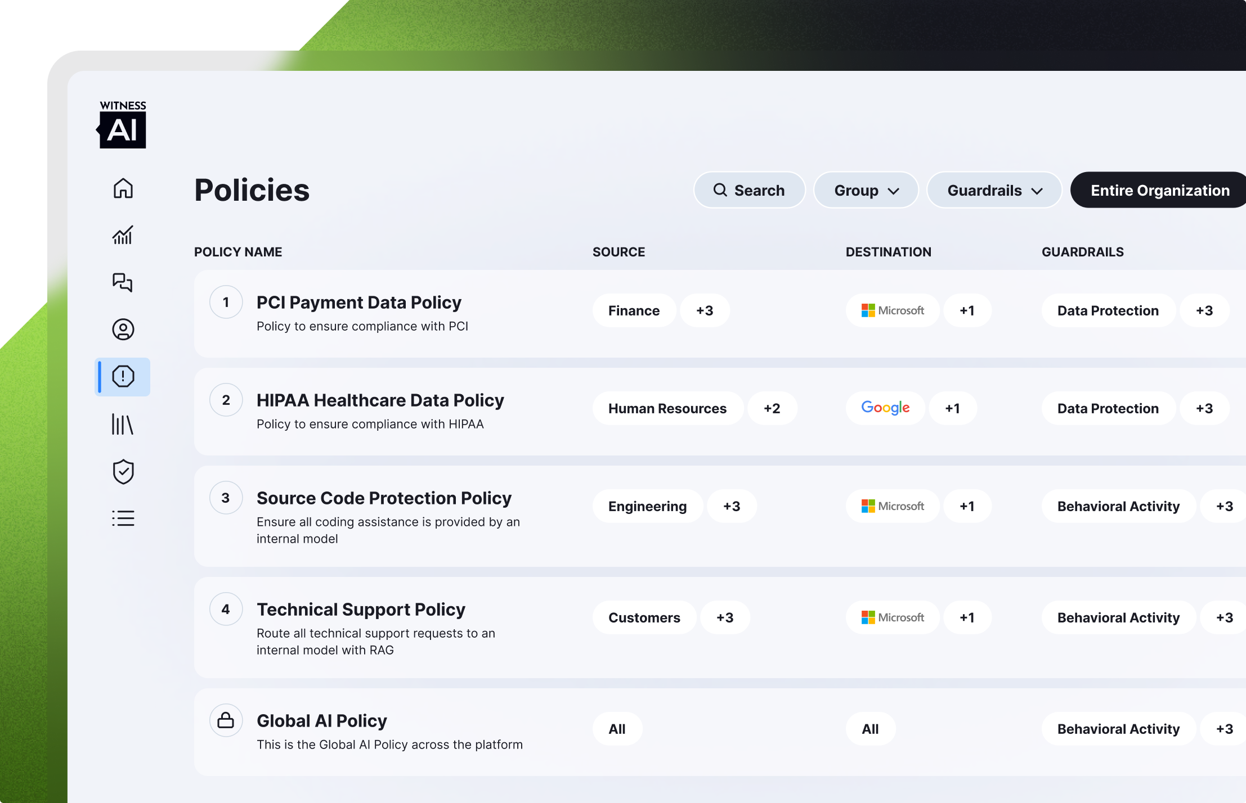
Task: Click the Engineering source chip
Action: pos(647,506)
